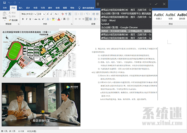Apply a text effects style
The height and width of the screenshot is (133, 187).
tap(48, 19)
